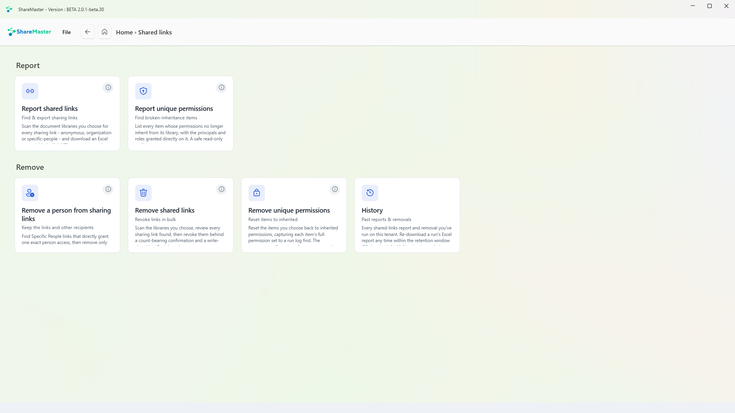Show info for Remove unique permissions card
The width and height of the screenshot is (735, 413).
click(x=335, y=189)
